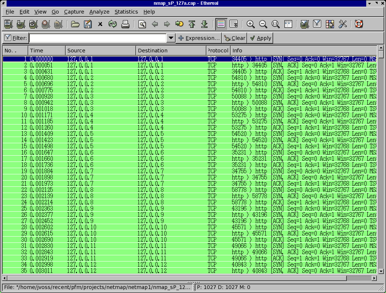386x293 pixels.
Task: Click the Filter: button
Action: (15, 38)
